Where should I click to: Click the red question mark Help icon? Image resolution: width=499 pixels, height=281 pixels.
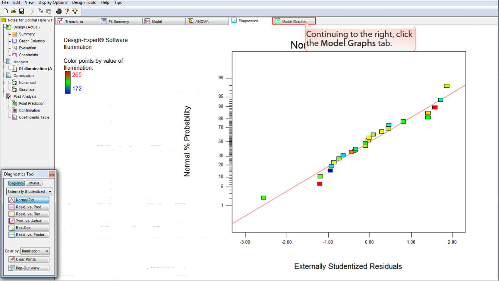coord(67,11)
